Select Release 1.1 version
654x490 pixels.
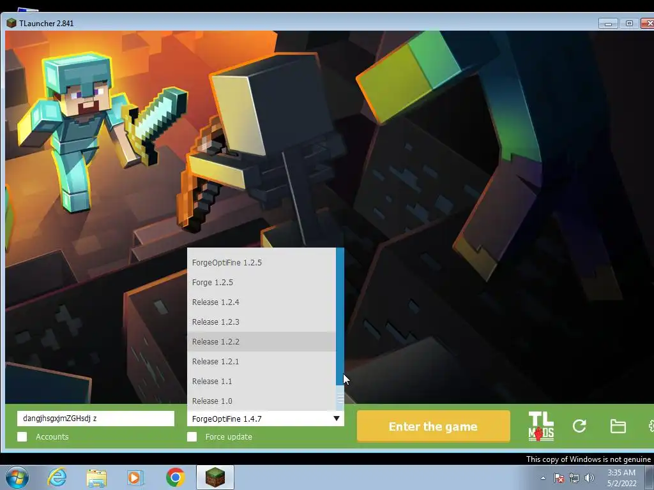(x=261, y=382)
